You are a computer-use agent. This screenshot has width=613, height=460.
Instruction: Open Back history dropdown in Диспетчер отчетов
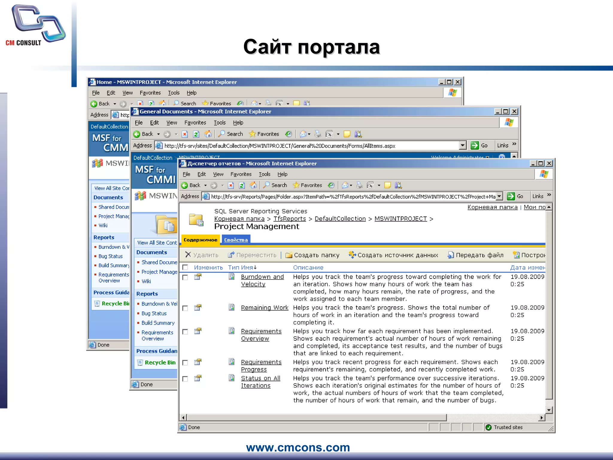[x=205, y=185]
